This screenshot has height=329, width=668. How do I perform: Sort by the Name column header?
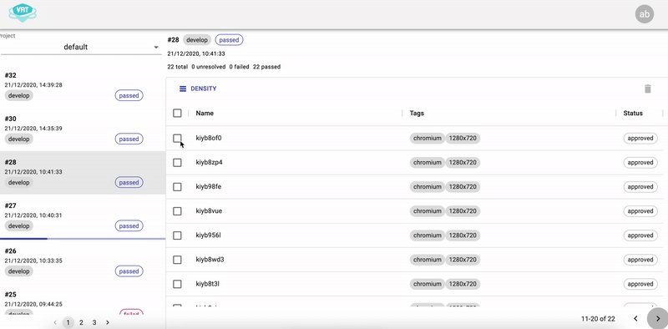pos(205,113)
